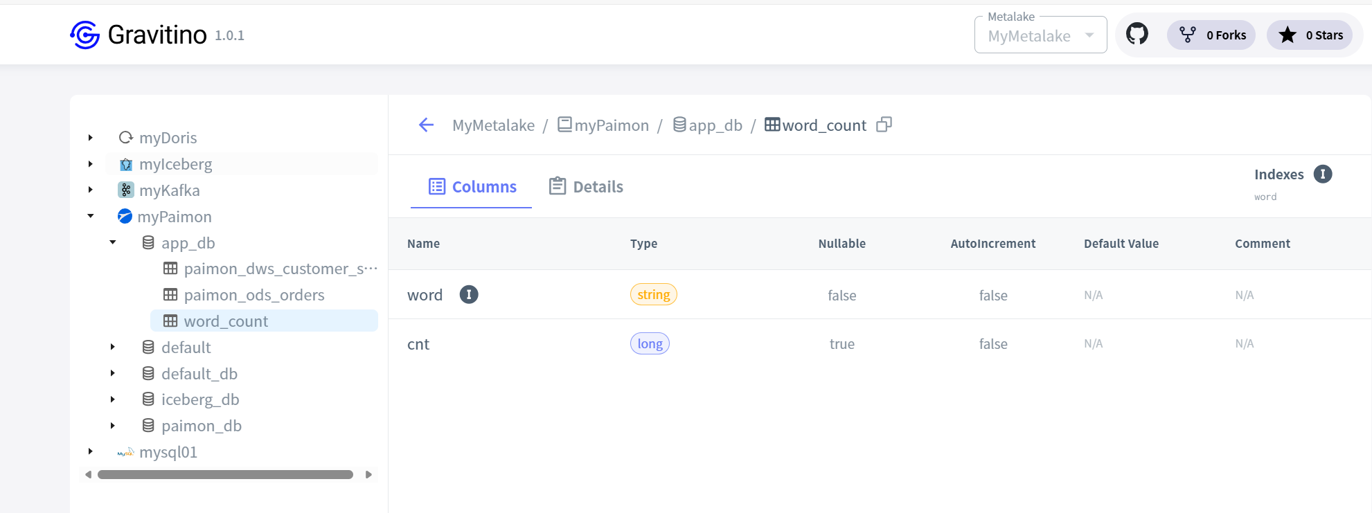Click the default_db schema database icon
Image resolution: width=1372 pixels, height=513 pixels.
[148, 373]
